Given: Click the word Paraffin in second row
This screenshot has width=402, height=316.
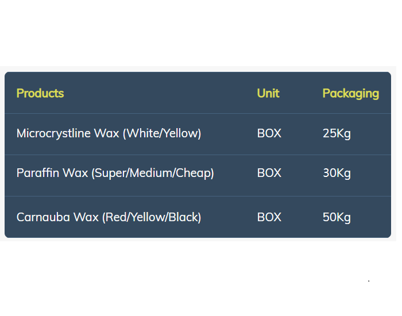Looking at the screenshot, I should pyautogui.click(x=38, y=173).
